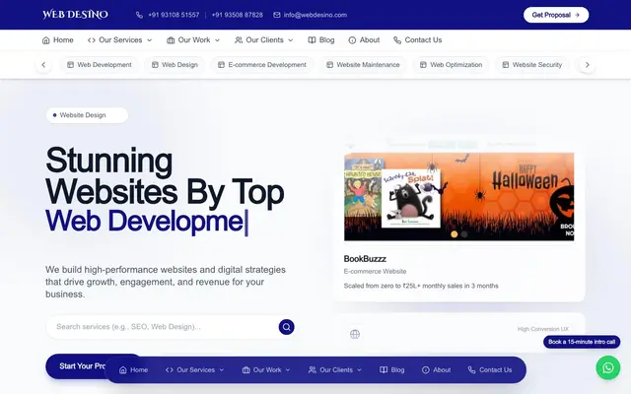
Task: Open the WhatsApp chat floating button
Action: pos(608,367)
